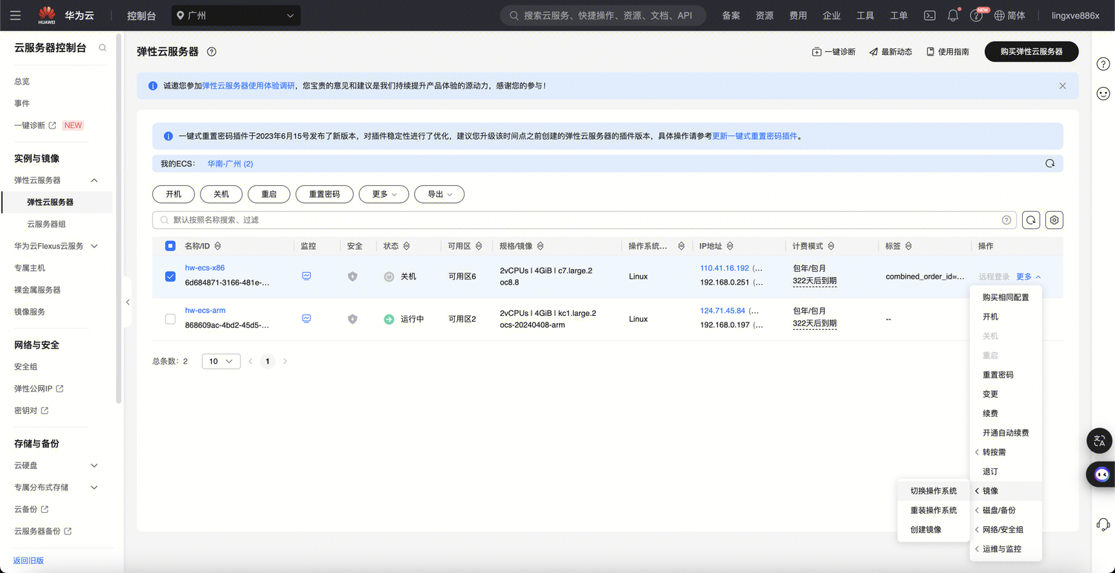1115x573 pixels.
Task: Open 一键诊断 in the page header
Action: point(833,52)
